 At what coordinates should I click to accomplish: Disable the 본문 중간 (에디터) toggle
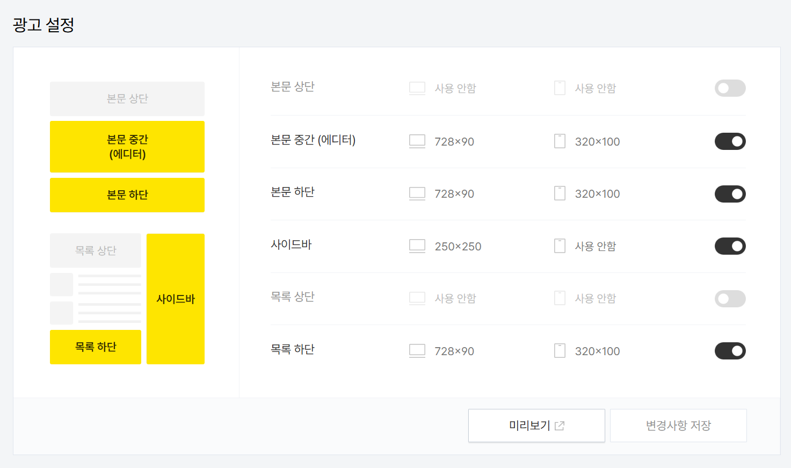click(730, 141)
